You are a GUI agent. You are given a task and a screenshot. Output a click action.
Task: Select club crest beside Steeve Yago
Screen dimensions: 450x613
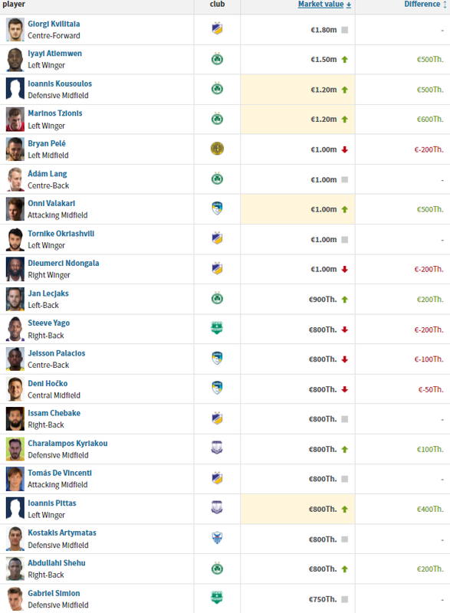[x=217, y=329]
